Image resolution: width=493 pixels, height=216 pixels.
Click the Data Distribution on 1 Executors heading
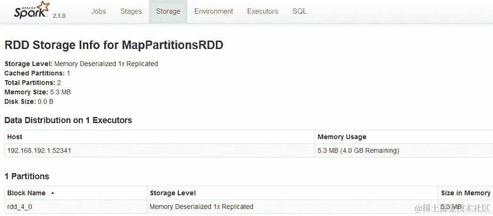(68, 120)
